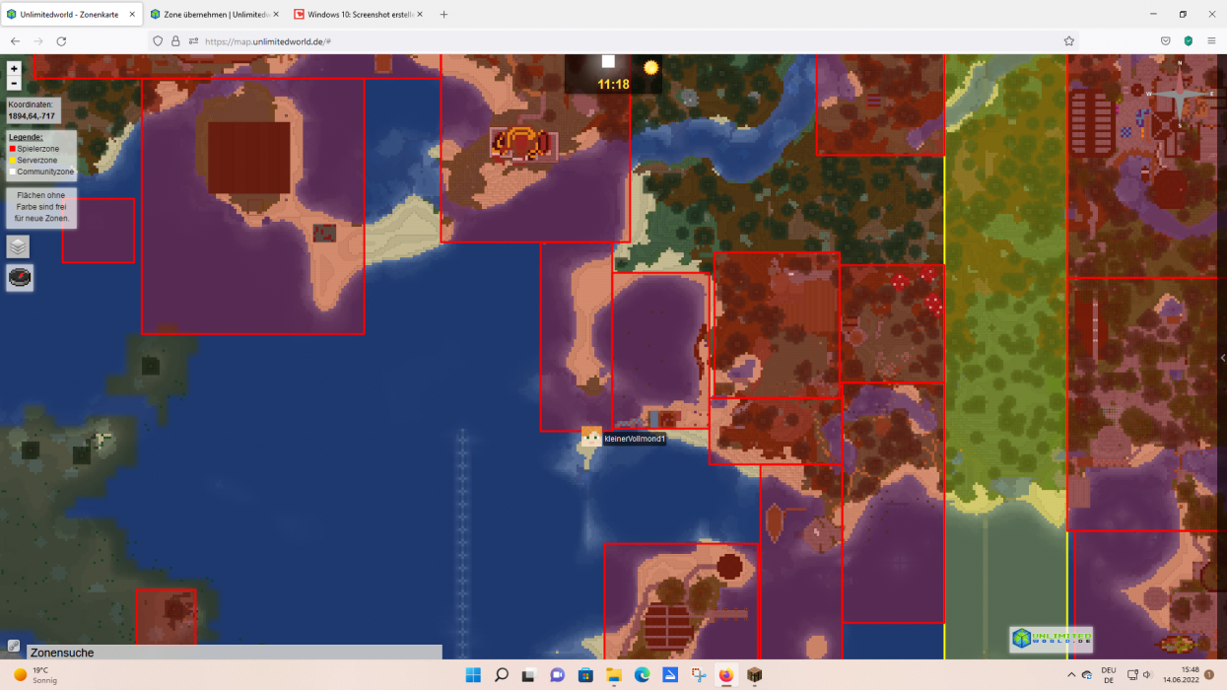Open File Explorer from taskbar
Viewport: 1227px width, 690px height.
click(613, 675)
